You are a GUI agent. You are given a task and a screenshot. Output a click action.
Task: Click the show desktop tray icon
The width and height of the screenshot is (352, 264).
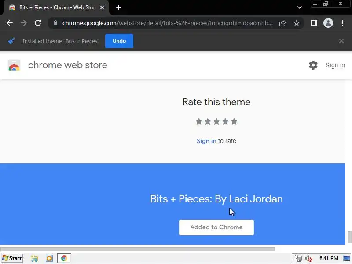pos(346,258)
